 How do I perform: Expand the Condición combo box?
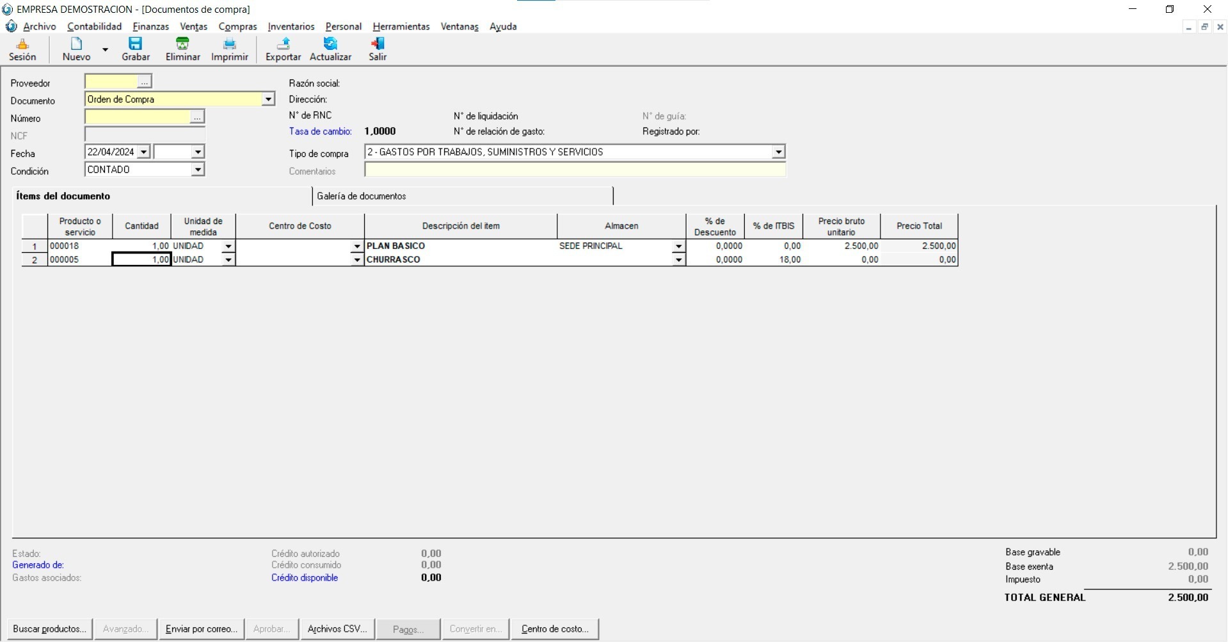[198, 170]
